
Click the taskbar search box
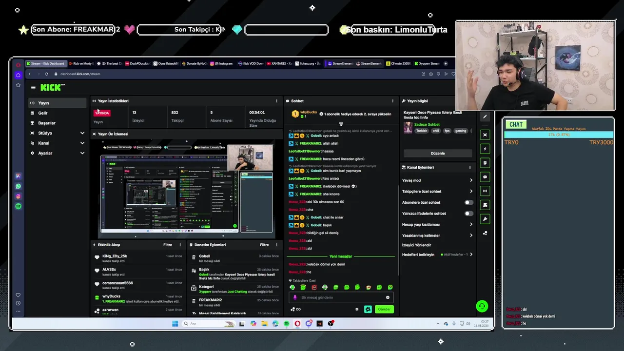click(209, 324)
